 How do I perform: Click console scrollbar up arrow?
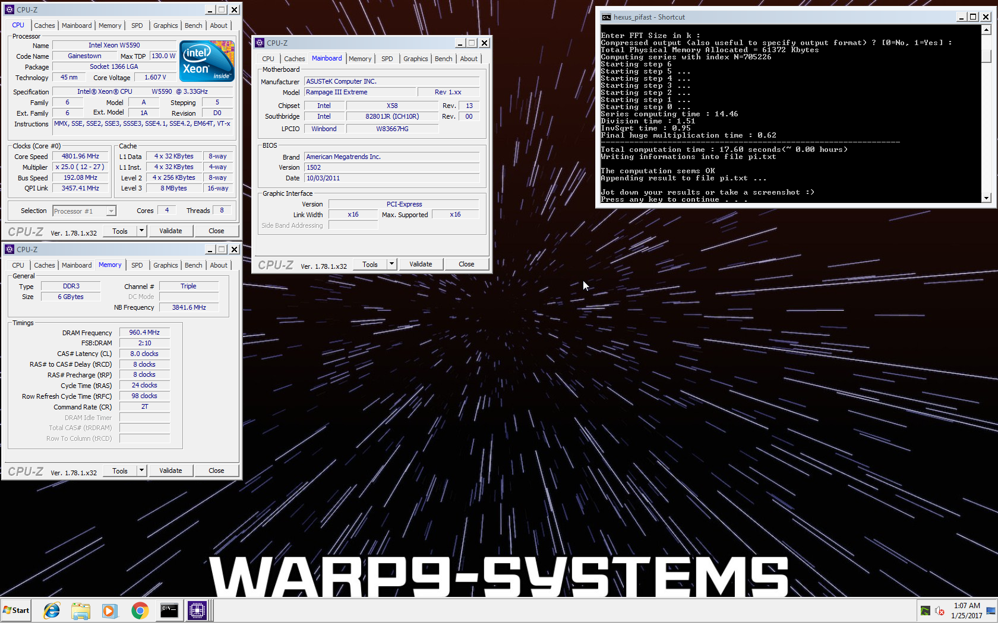click(x=987, y=31)
